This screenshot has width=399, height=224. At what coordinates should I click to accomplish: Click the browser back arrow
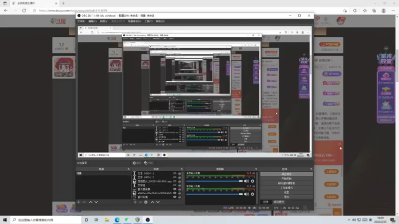5,10
